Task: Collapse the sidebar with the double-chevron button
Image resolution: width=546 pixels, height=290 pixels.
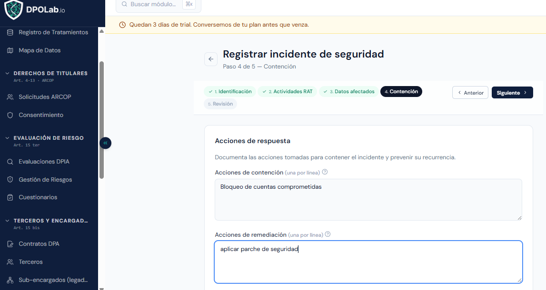Action: click(x=105, y=143)
